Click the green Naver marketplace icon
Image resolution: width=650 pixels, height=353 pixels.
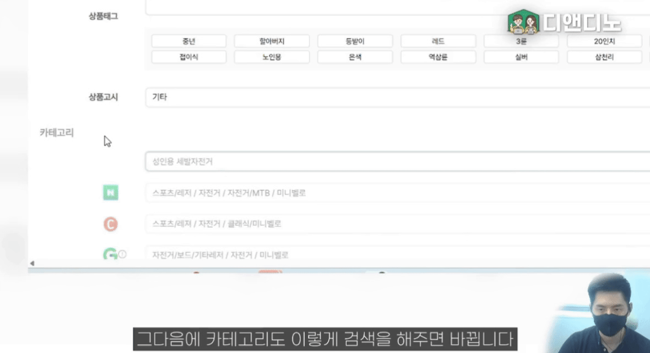[110, 193]
